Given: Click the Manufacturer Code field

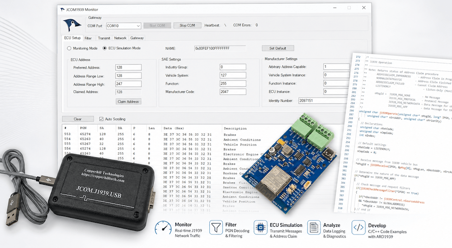Looking at the screenshot, I should [233, 92].
